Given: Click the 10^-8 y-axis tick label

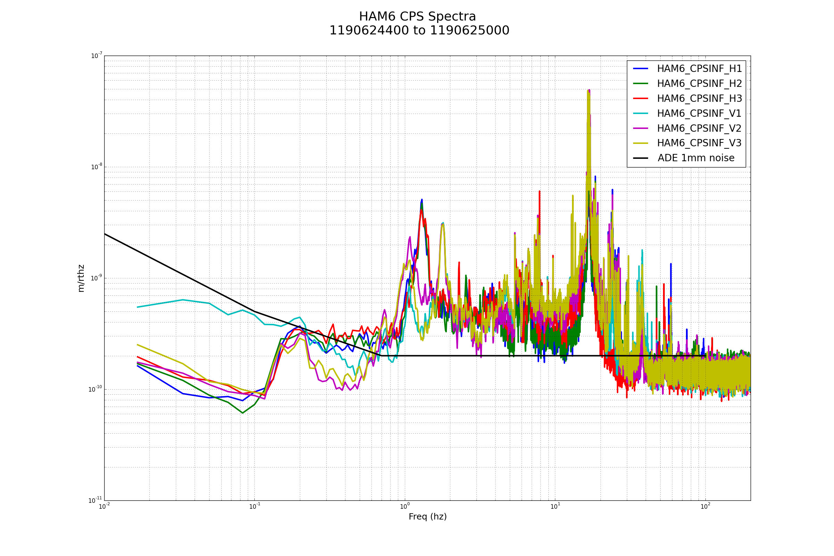Looking at the screenshot, I should (x=97, y=167).
